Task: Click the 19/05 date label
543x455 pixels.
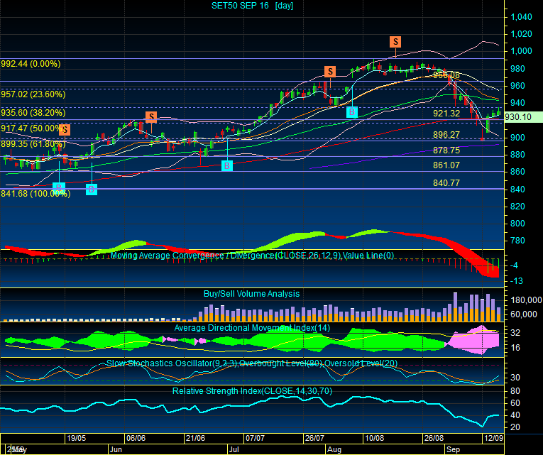Action: (76, 438)
